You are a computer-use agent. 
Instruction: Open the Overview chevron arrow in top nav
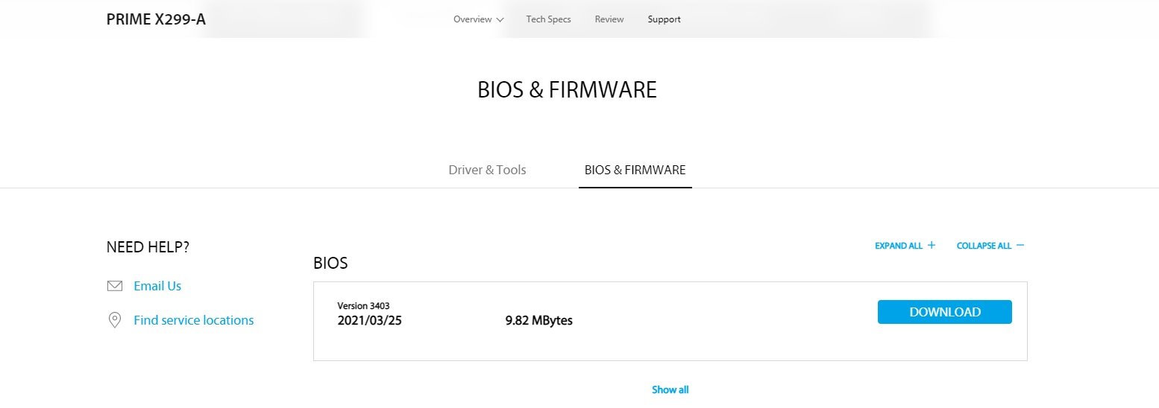point(500,19)
